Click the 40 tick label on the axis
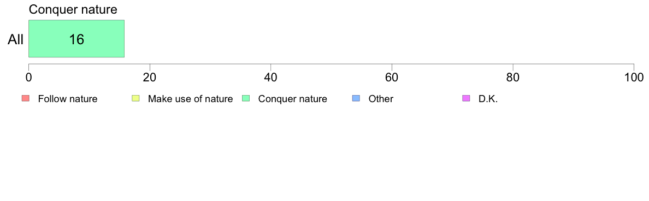 pos(271,77)
